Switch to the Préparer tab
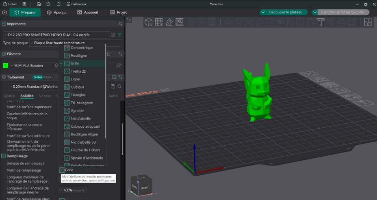This screenshot has width=377, height=200. pyautogui.click(x=25, y=12)
